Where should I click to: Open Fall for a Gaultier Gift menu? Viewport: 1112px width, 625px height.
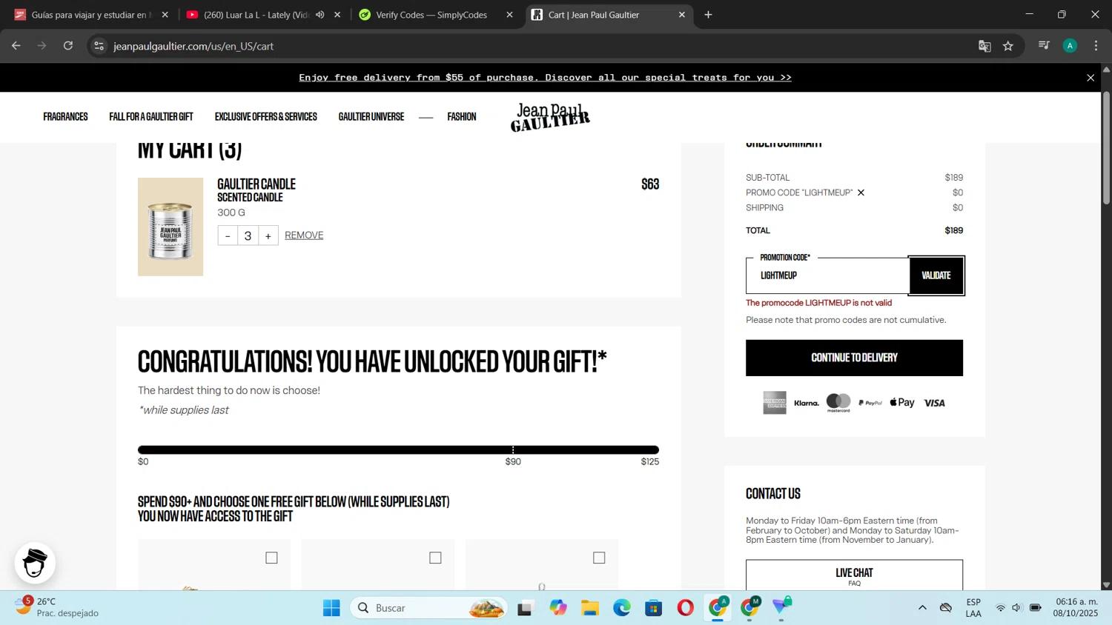point(151,117)
